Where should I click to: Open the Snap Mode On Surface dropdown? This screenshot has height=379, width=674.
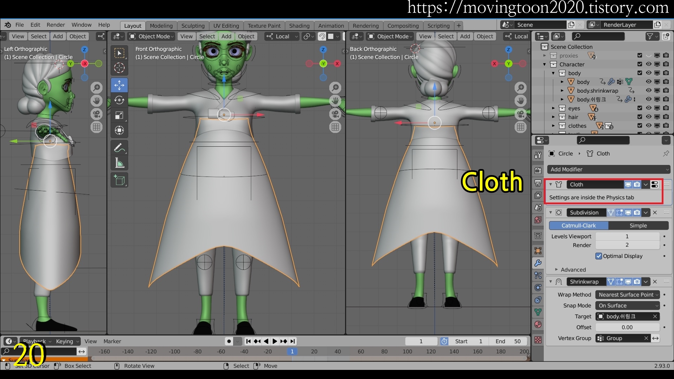tap(628, 306)
